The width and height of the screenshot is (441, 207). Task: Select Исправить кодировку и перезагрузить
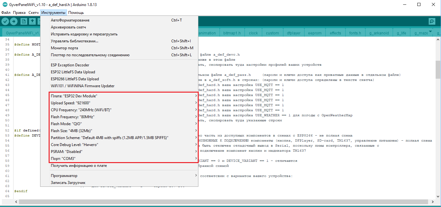point(119,34)
